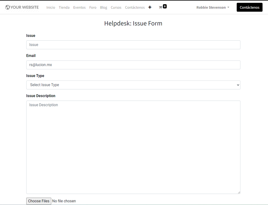The width and height of the screenshot is (268, 205).
Task: Navigate to Eventos
Action: point(79,7)
